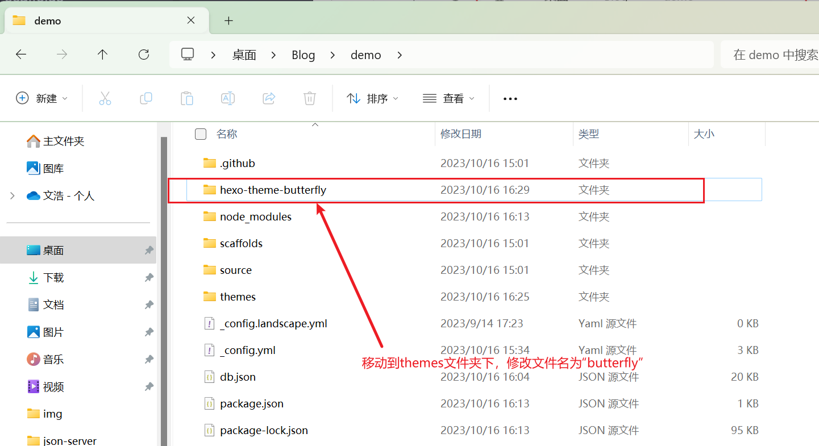Click the Copy icon in toolbar
The width and height of the screenshot is (819, 446).
(146, 98)
